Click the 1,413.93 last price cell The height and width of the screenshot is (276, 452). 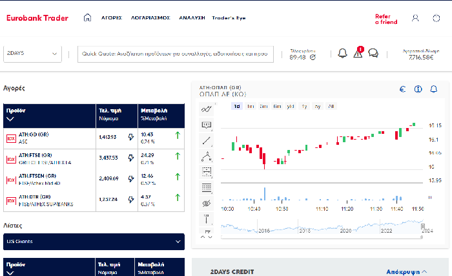coord(108,137)
